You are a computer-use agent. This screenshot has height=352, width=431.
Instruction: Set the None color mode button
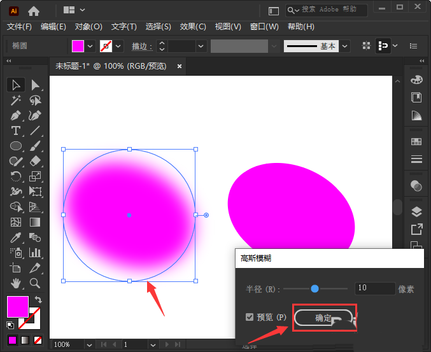[38, 340]
